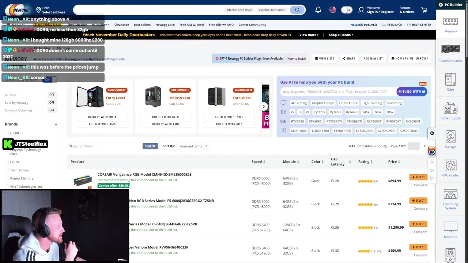Sort the table by Speed column
Image resolution: width=468 pixels, height=263 pixels.
point(258,161)
